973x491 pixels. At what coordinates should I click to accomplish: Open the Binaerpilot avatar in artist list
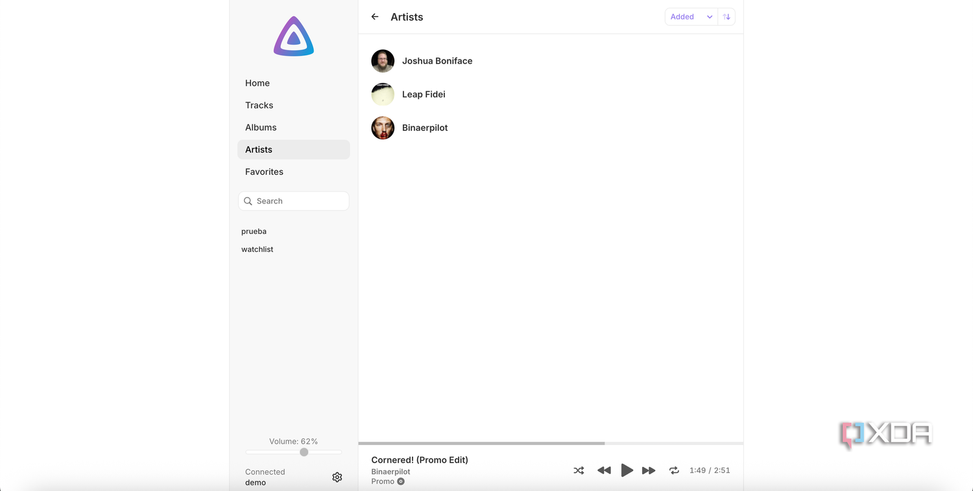tap(383, 128)
